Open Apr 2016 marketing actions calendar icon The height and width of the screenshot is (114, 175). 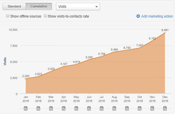(64, 108)
